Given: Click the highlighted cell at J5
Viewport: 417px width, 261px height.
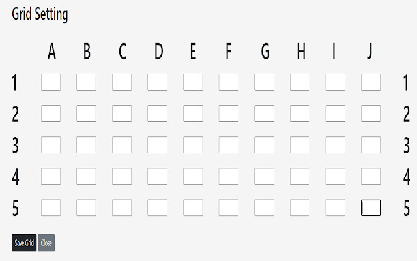Looking at the screenshot, I should click(371, 207).
